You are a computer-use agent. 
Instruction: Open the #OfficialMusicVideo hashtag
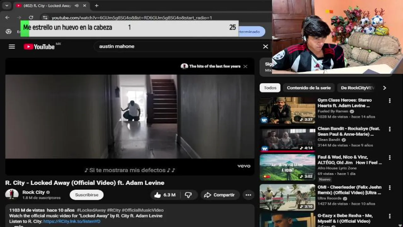pyautogui.click(x=143, y=210)
